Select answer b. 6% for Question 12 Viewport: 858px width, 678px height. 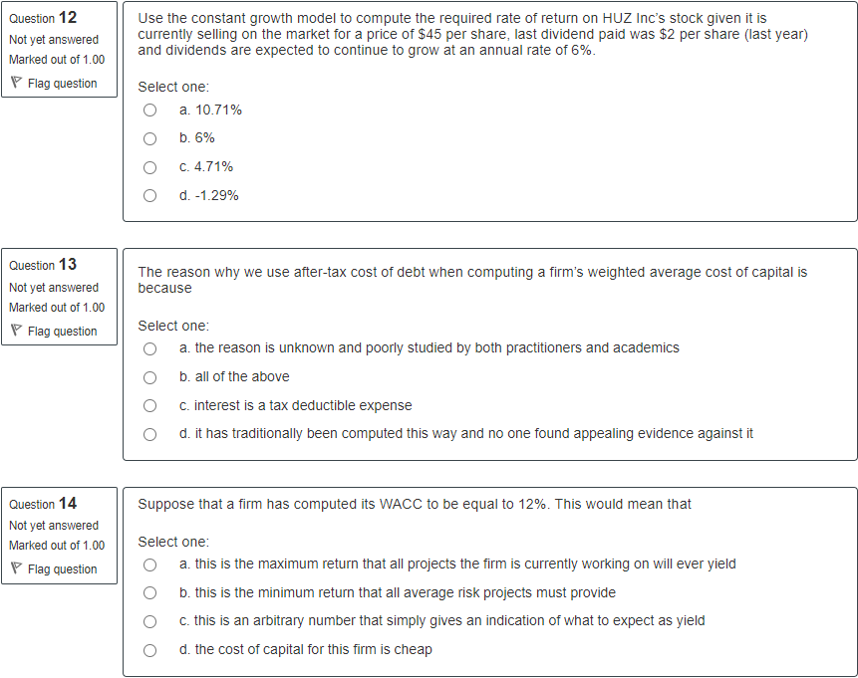point(149,138)
